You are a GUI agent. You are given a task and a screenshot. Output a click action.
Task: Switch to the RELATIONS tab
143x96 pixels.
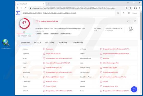(50, 43)
